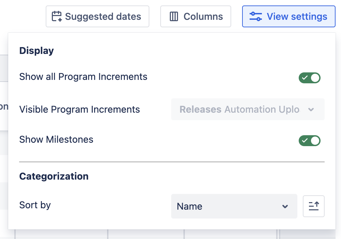341x239 pixels.
Task: Click the Releases text in increments selector
Action: (x=200, y=110)
